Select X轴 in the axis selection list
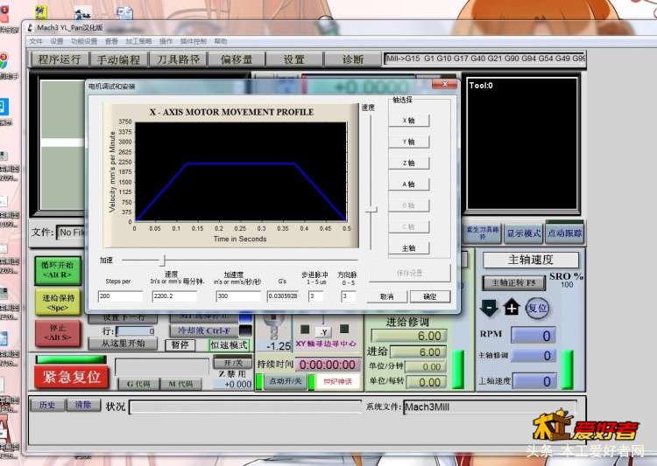This screenshot has height=466, width=657. tap(408, 121)
